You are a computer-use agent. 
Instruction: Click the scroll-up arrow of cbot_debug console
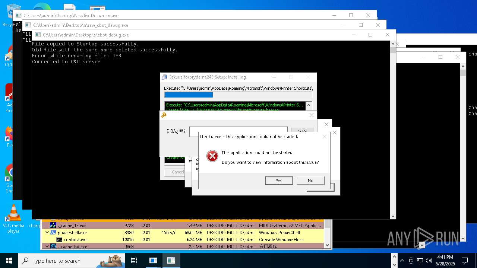tap(393, 44)
